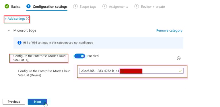
Task: Click the green validation checkmark in the site list field
Action: (x=180, y=71)
